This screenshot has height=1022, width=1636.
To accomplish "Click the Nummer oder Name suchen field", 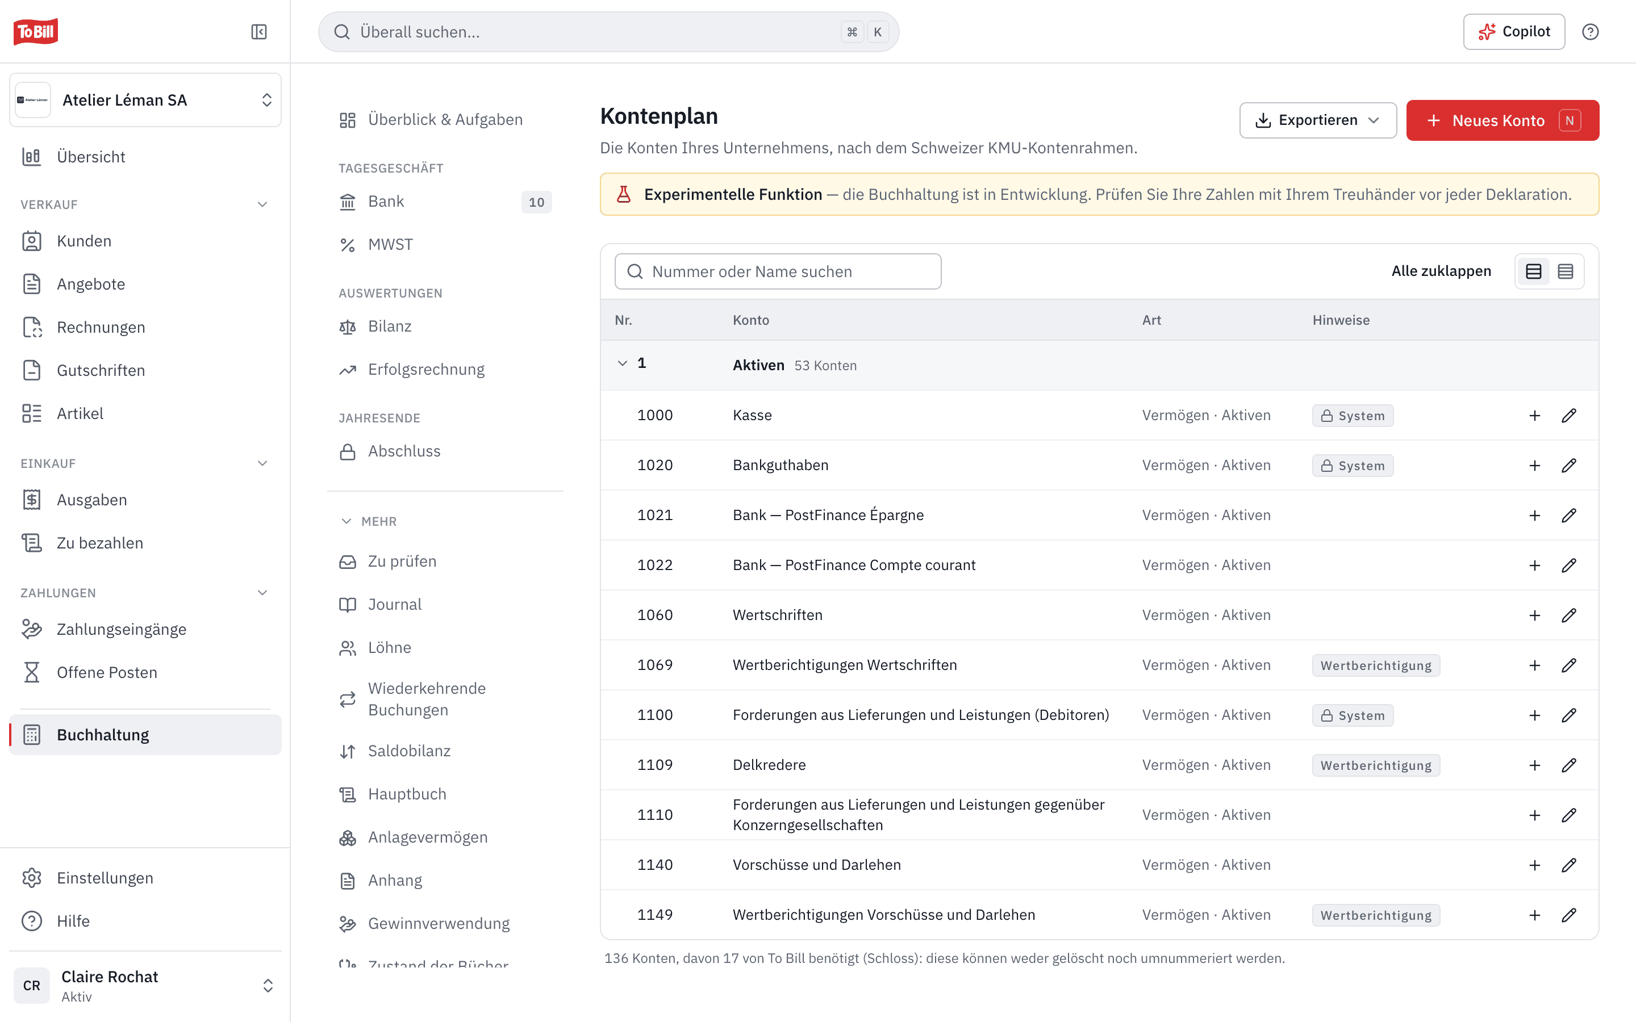I will [778, 271].
